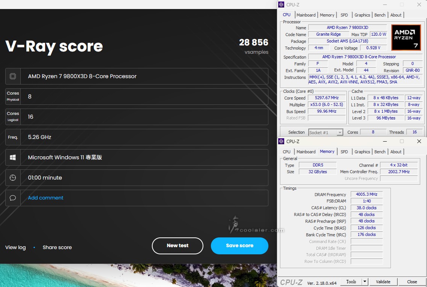Click the CPU-Z icon in upper title bar
Screen dimensions: 427x287
pos(281,5)
